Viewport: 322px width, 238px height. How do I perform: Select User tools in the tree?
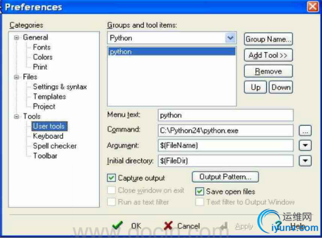(x=50, y=126)
